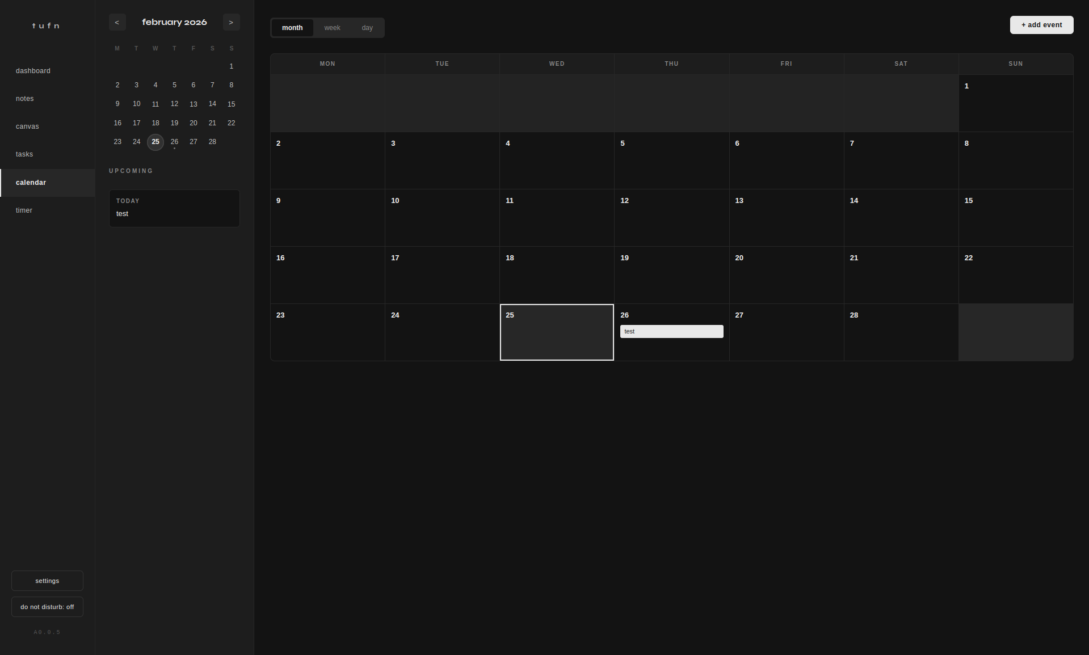The image size is (1089, 655).
Task: Open the canvas section
Action: point(27,126)
